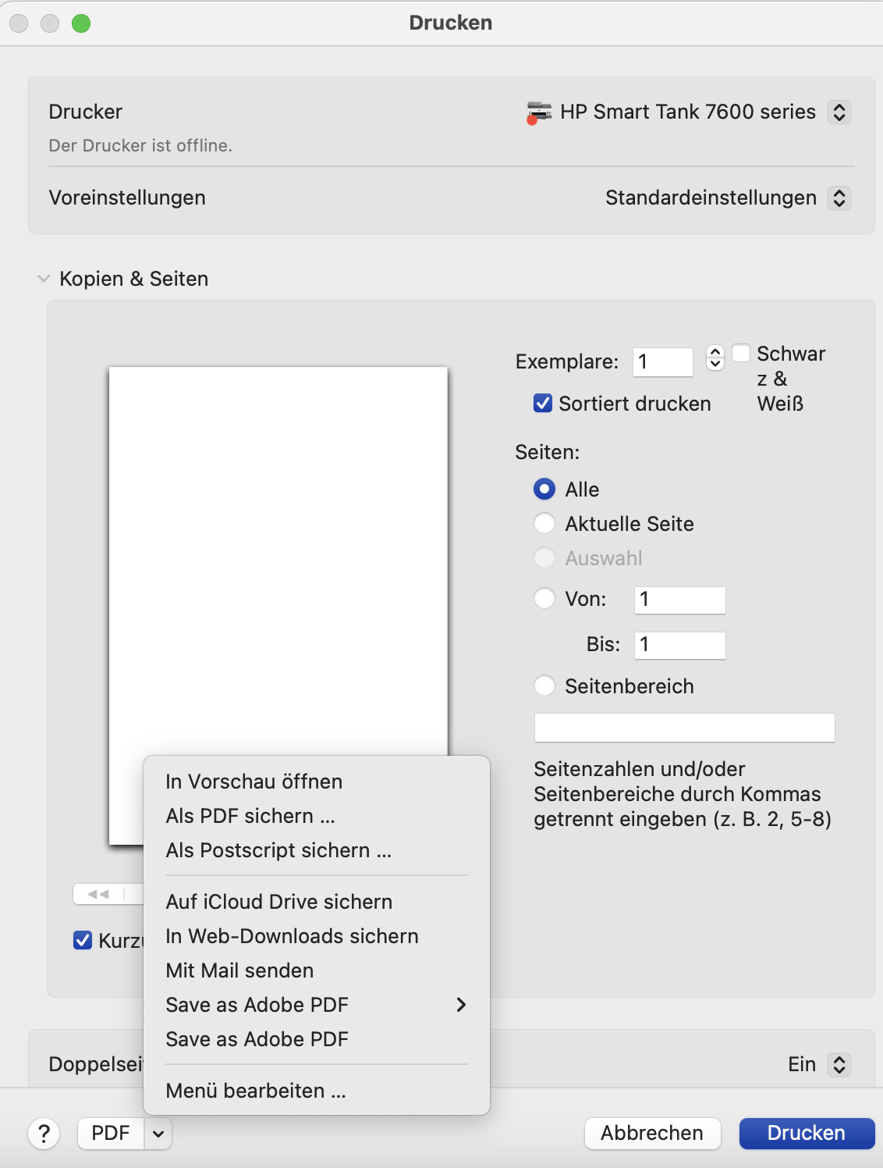Choose Als PDF sichern from the menu

coord(250,816)
